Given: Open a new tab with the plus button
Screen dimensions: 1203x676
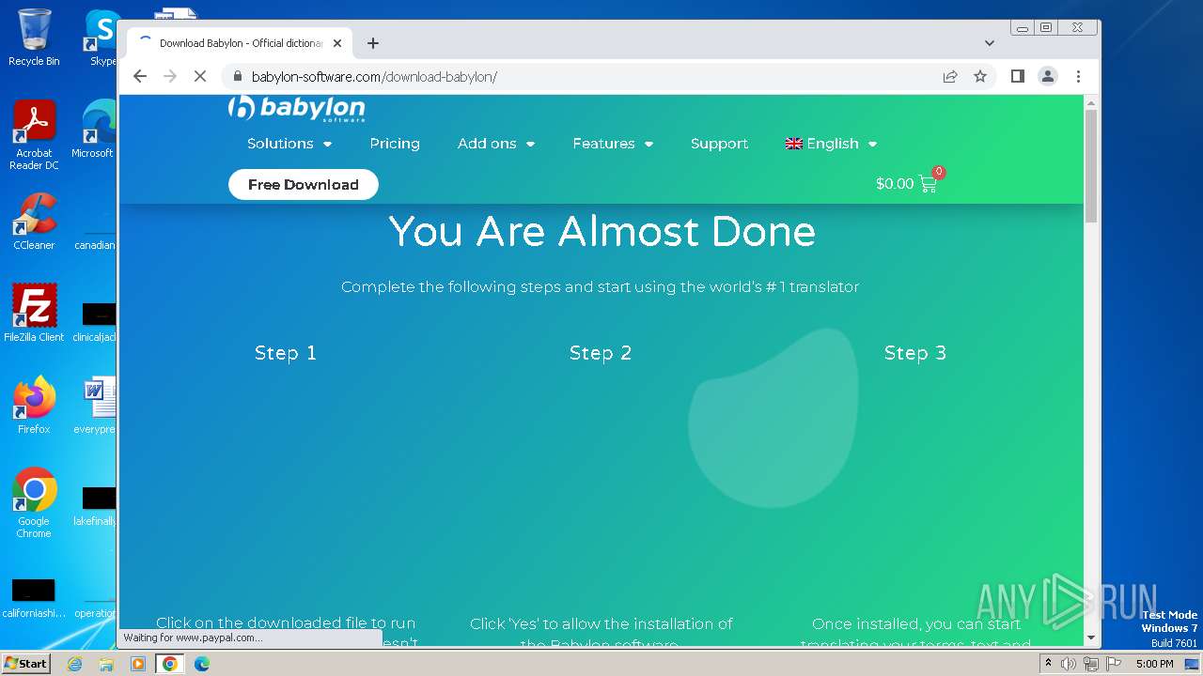Looking at the screenshot, I should click(373, 43).
